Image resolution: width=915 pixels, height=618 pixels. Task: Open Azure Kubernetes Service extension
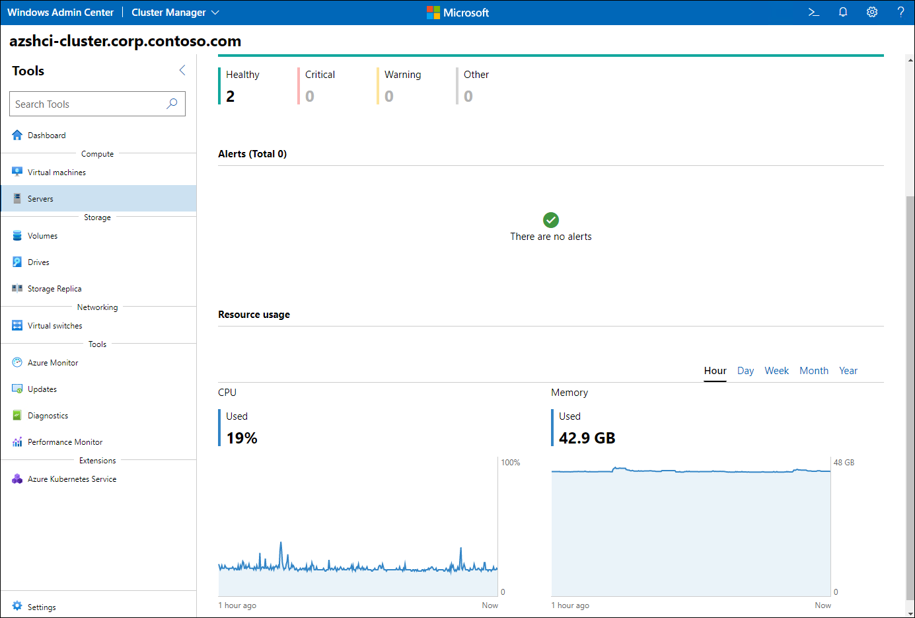[x=98, y=479]
